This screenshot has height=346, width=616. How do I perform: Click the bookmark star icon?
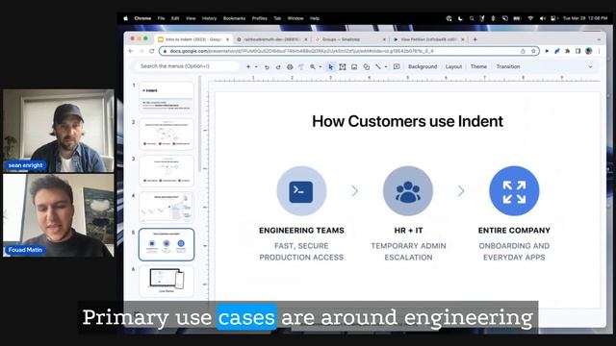tap(533, 51)
